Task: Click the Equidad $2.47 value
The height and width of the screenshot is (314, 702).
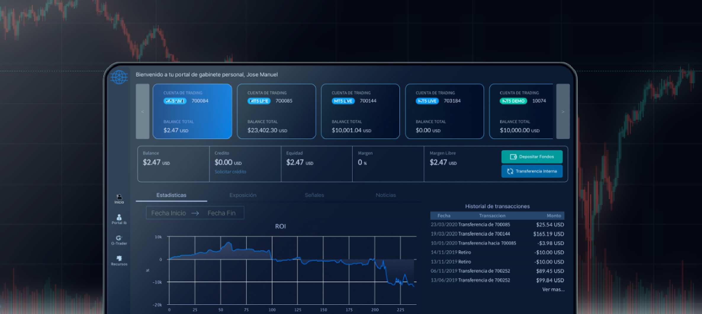Action: click(x=300, y=162)
